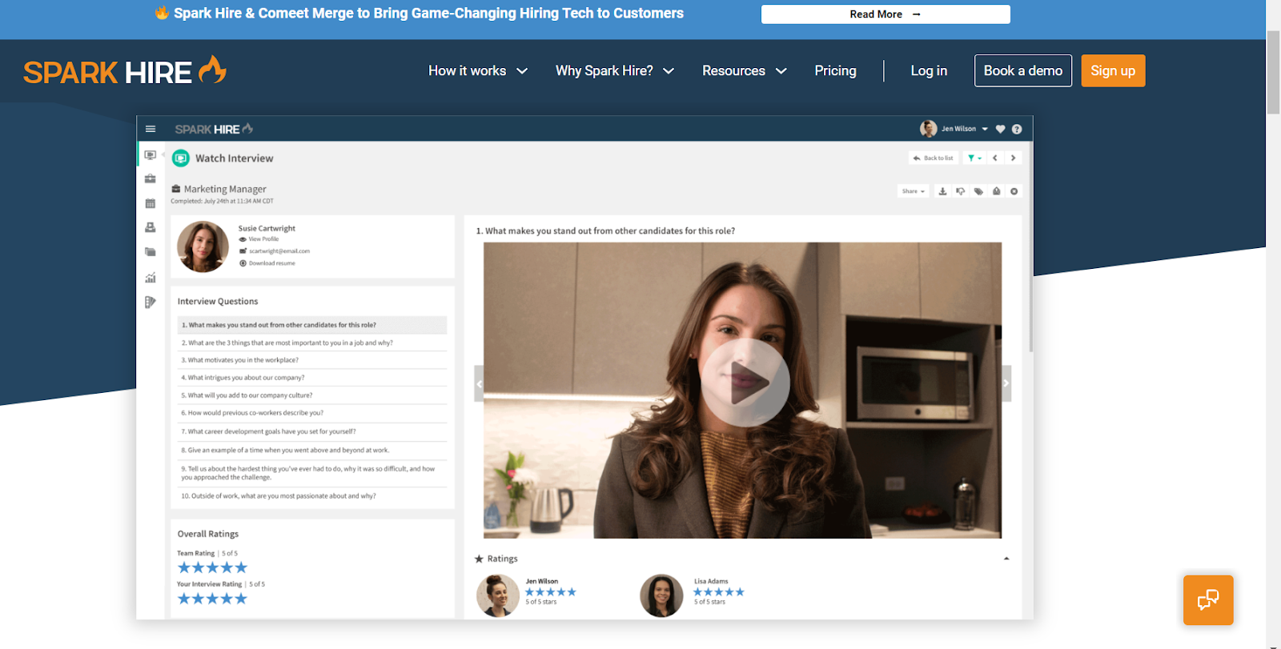Open the Share dropdown

914,191
